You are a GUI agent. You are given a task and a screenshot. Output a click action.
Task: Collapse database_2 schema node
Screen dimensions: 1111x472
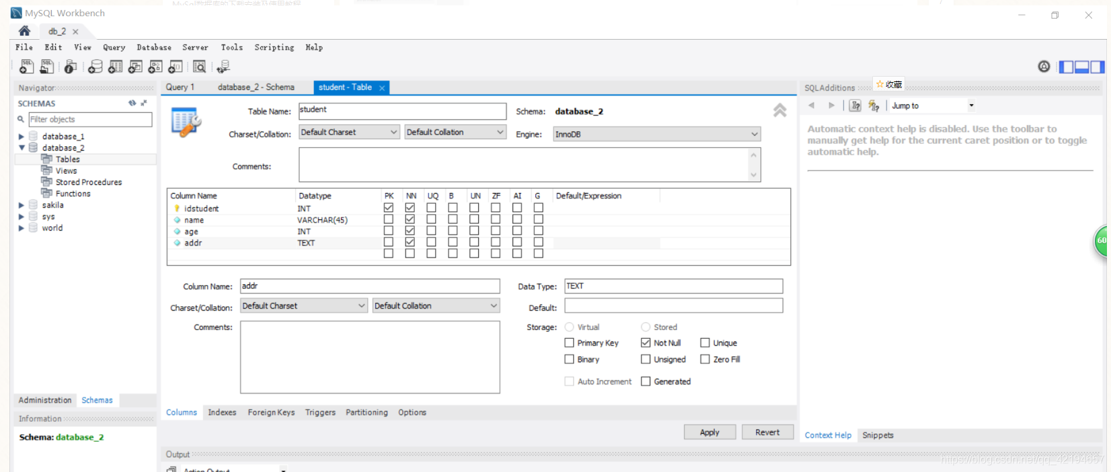22,148
